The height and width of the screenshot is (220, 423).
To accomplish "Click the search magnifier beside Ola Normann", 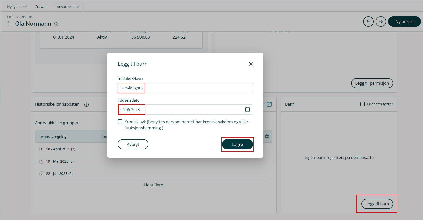I will pos(56,24).
